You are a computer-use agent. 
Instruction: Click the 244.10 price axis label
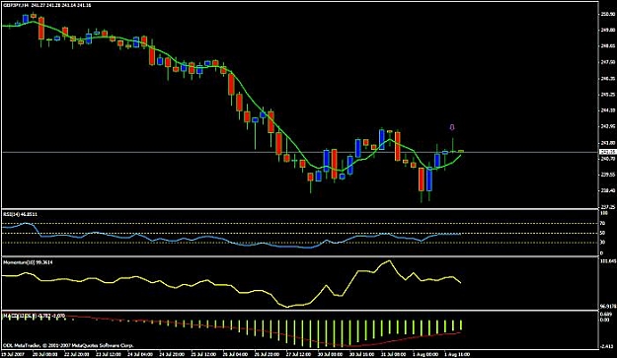[607, 110]
